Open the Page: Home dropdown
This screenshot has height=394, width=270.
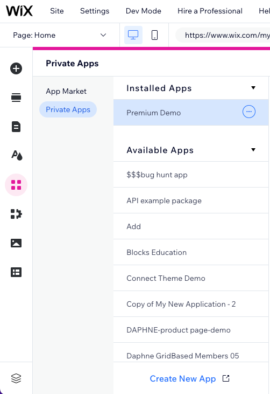click(x=60, y=35)
